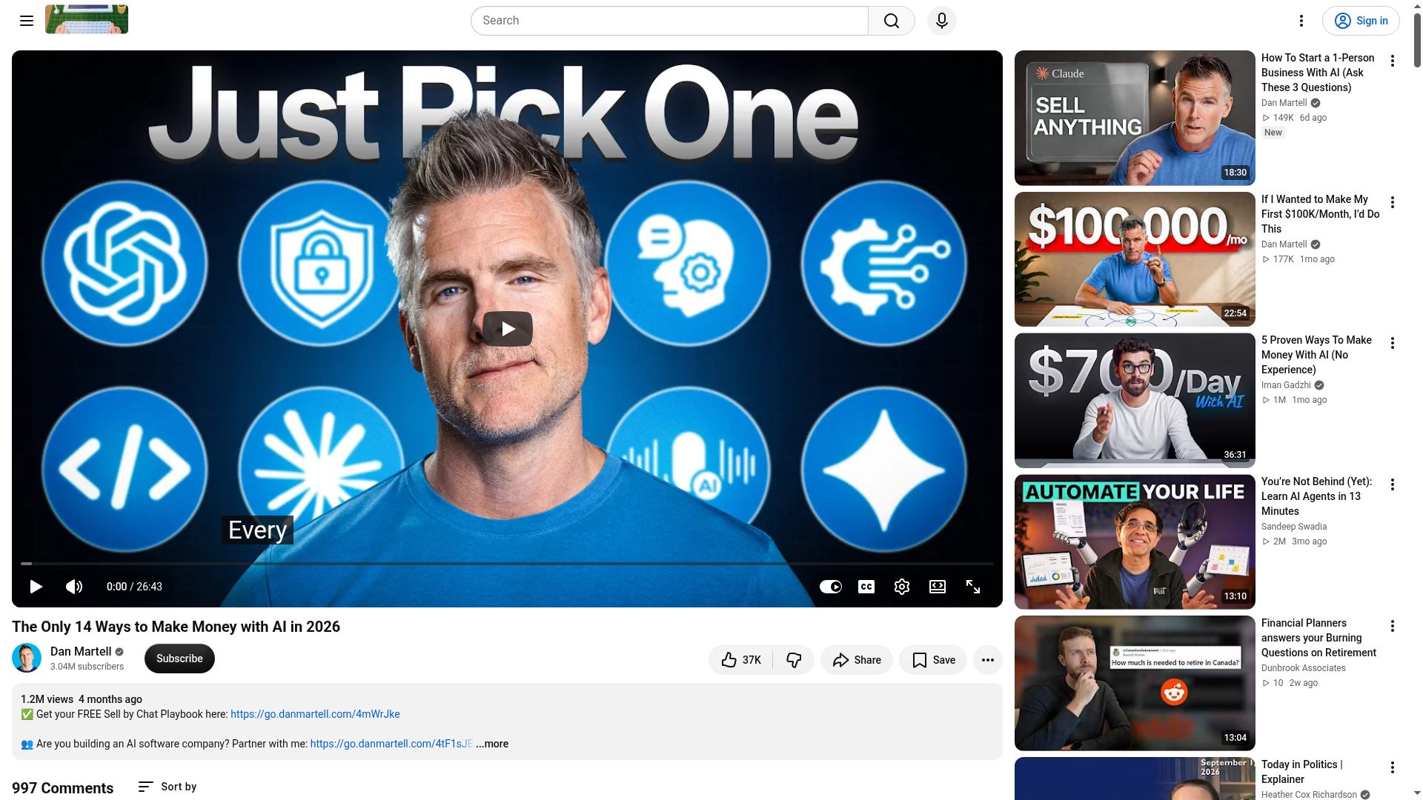Open options menu for Financial Planners video
The width and height of the screenshot is (1423, 800).
1393,626
